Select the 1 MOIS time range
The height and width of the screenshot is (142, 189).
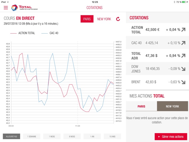tap(52, 136)
